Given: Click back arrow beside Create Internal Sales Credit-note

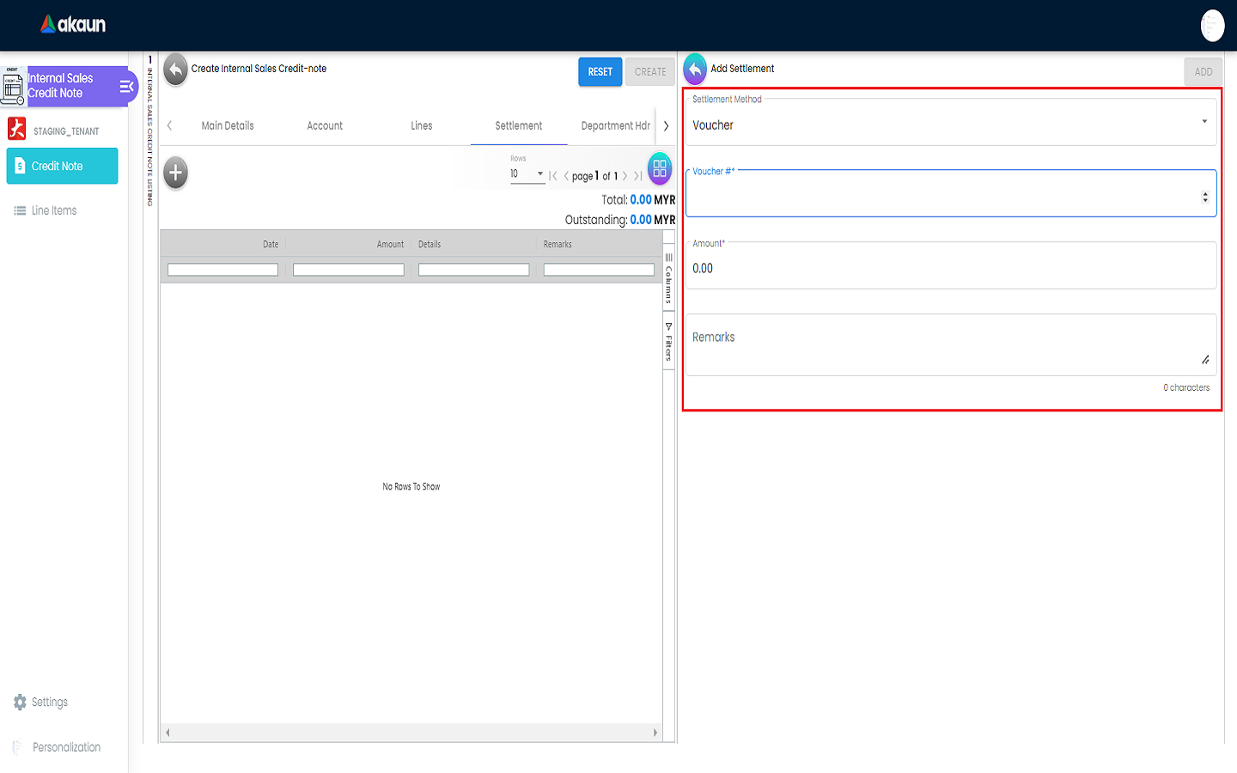Looking at the screenshot, I should 175,70.
